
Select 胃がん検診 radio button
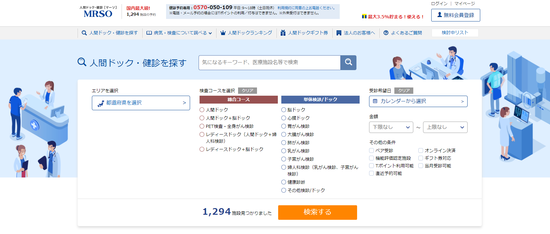tap(284, 126)
